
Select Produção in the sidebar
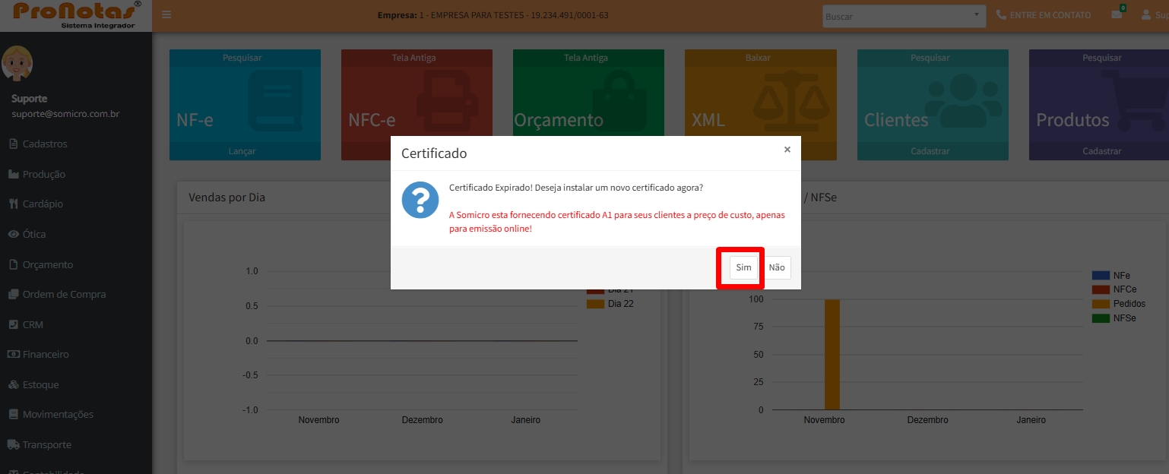(46, 173)
